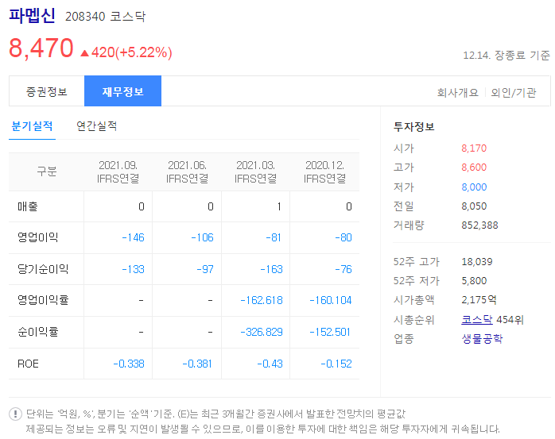Viewport: 555px width, 439px height.
Task: Click the ROE row label
Action: 28,364
